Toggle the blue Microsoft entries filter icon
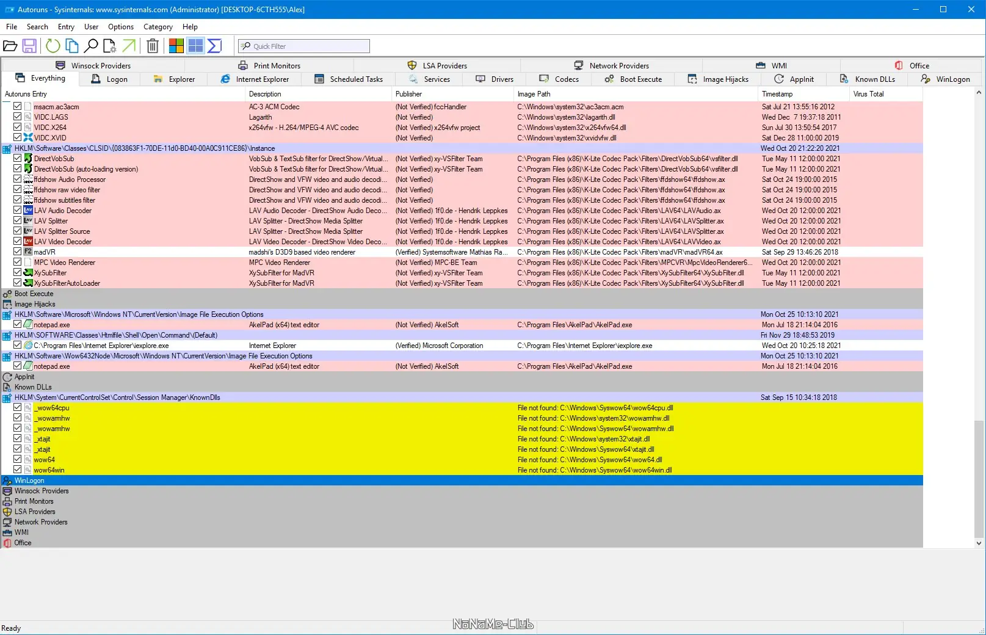Screen dimensions: 986x635 195,46
